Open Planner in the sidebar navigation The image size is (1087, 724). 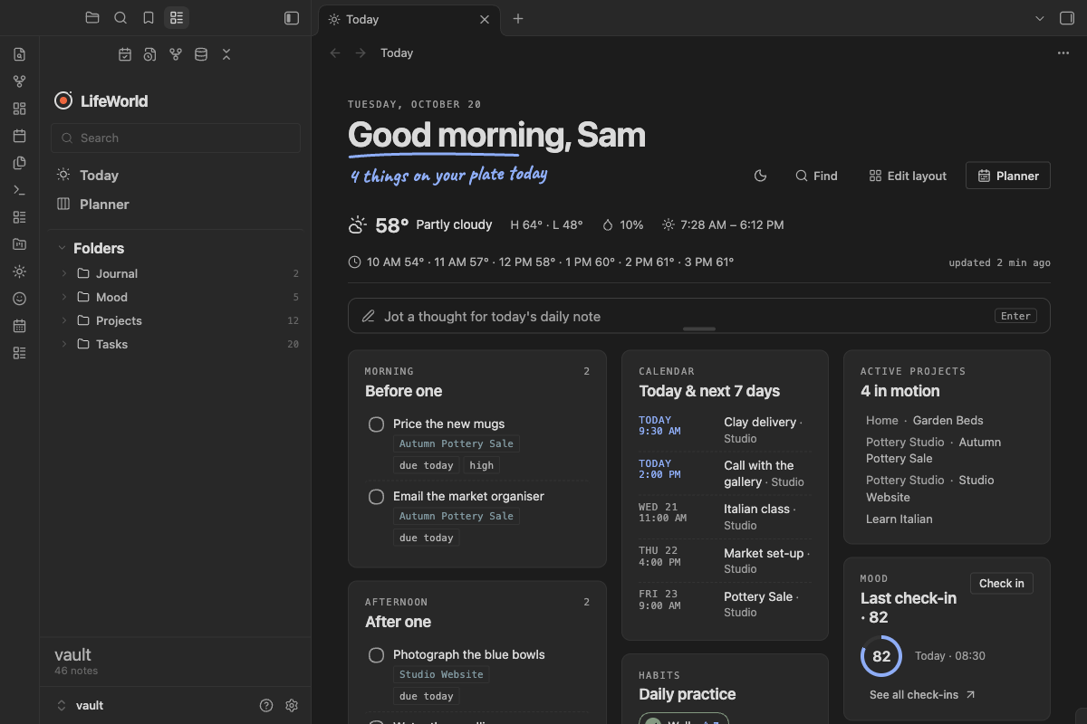(176, 205)
